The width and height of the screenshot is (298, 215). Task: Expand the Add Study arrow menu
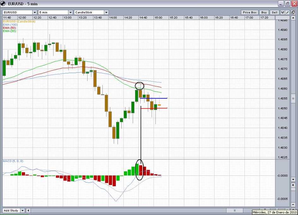[23, 210]
